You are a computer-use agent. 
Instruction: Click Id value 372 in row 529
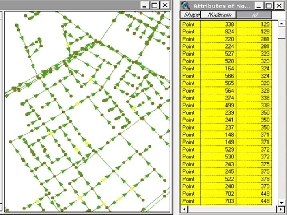coord(254,149)
